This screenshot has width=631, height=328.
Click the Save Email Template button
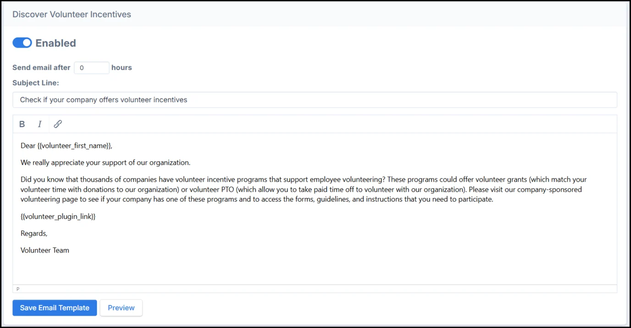55,308
